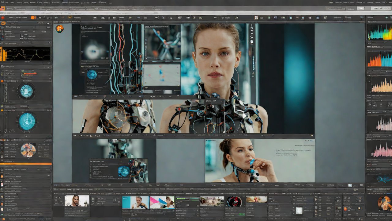Select the cyan and yellow histogram in the right panel
This screenshot has width=392, height=221.
pyautogui.click(x=379, y=32)
